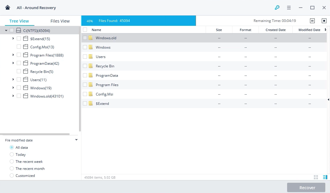Expand the Users(11) tree node
This screenshot has width=330, height=193.
point(13,80)
